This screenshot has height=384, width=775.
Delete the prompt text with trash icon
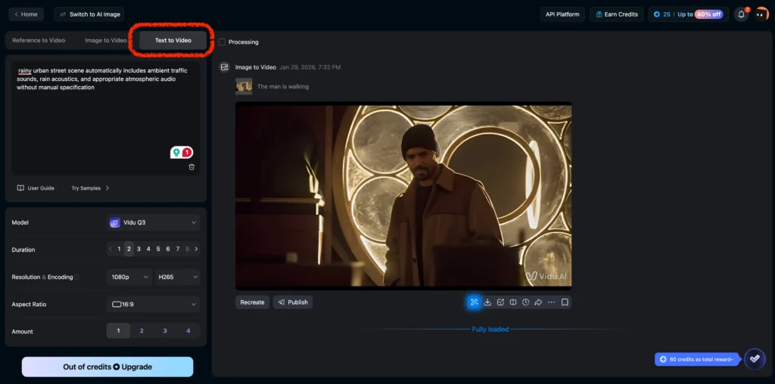191,167
